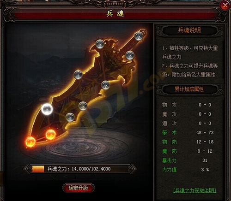231x201 pixels.
Task: Click the 兵魂说明 section header
Action: [x=189, y=30]
